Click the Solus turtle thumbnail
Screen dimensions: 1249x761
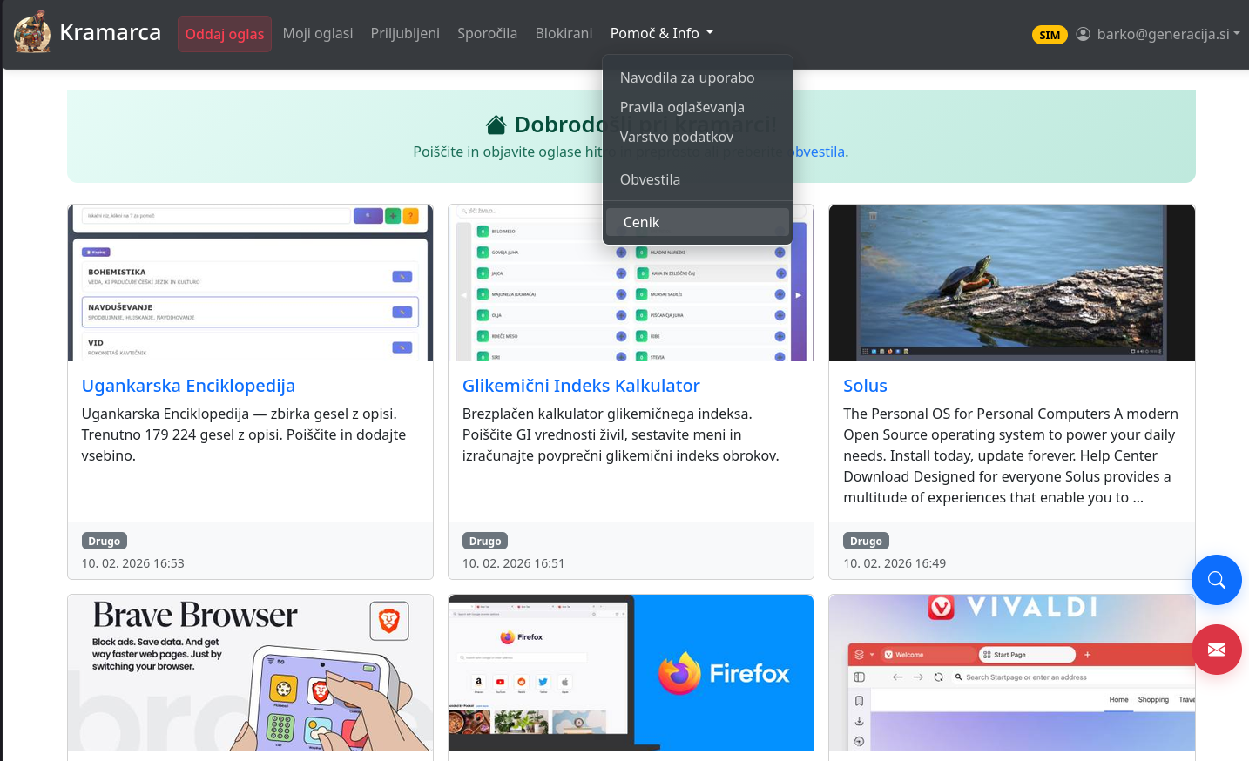coord(1012,283)
